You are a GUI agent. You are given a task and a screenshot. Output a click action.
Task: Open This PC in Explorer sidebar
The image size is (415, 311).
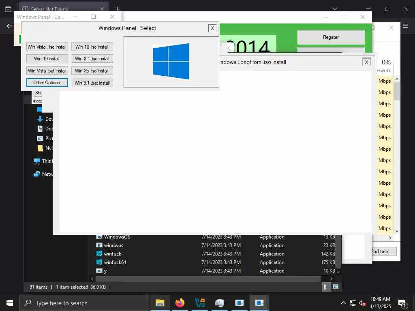(x=43, y=161)
